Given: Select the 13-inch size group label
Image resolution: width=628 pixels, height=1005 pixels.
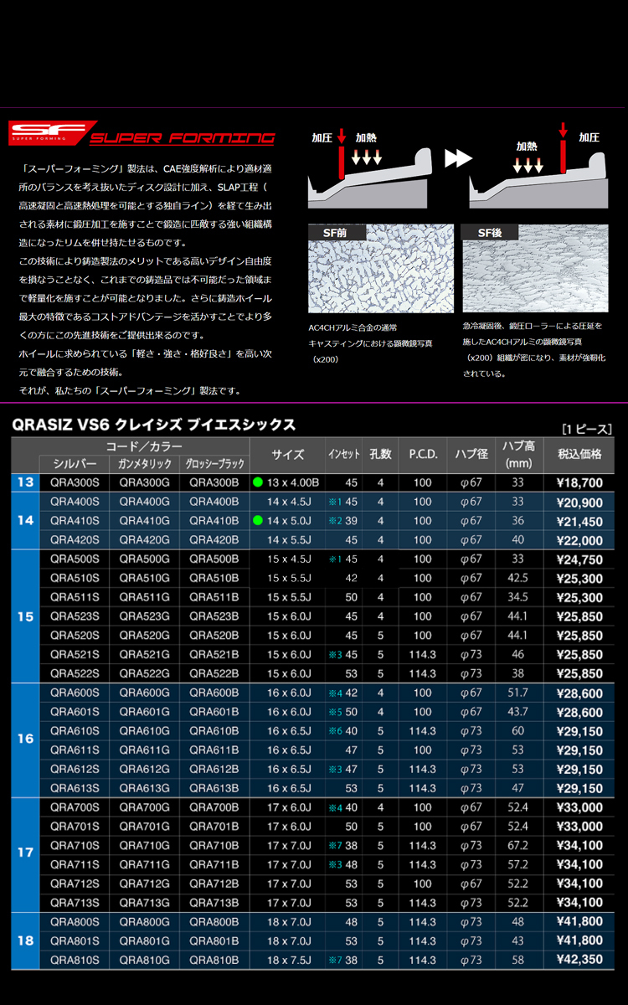Looking at the screenshot, I should pyautogui.click(x=25, y=482).
